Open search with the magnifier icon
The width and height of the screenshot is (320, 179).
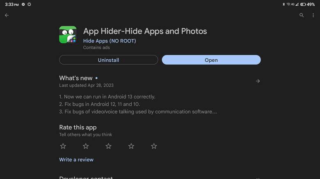coord(302,15)
